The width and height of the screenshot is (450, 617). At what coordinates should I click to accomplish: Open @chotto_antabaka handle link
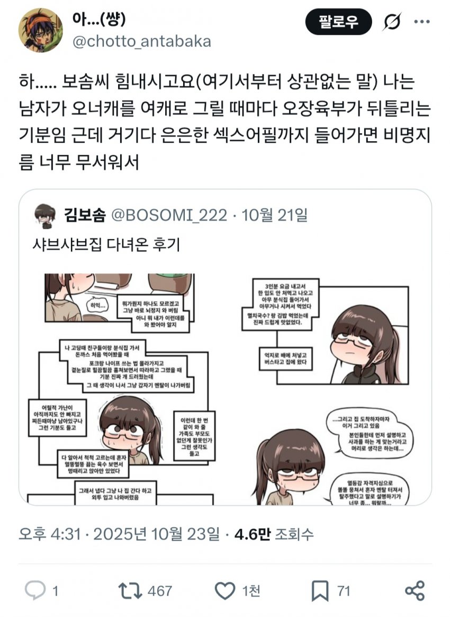(x=141, y=41)
